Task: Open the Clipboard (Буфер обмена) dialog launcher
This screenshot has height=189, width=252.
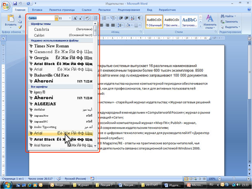Action: click(x=24, y=32)
